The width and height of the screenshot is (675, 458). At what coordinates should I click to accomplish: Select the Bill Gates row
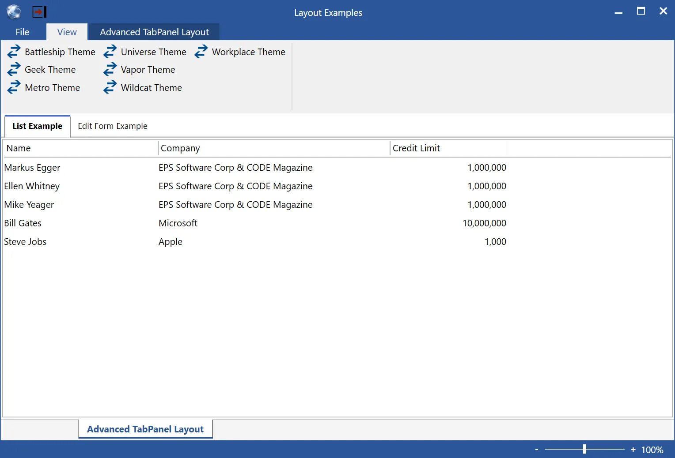[x=337, y=223]
